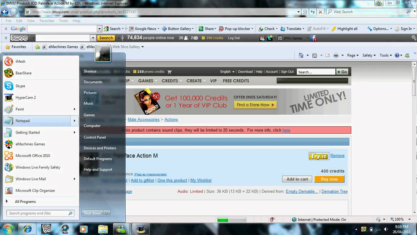This screenshot has width=417, height=235.
Task: Click the IMVU site Search field
Action: coord(316,72)
